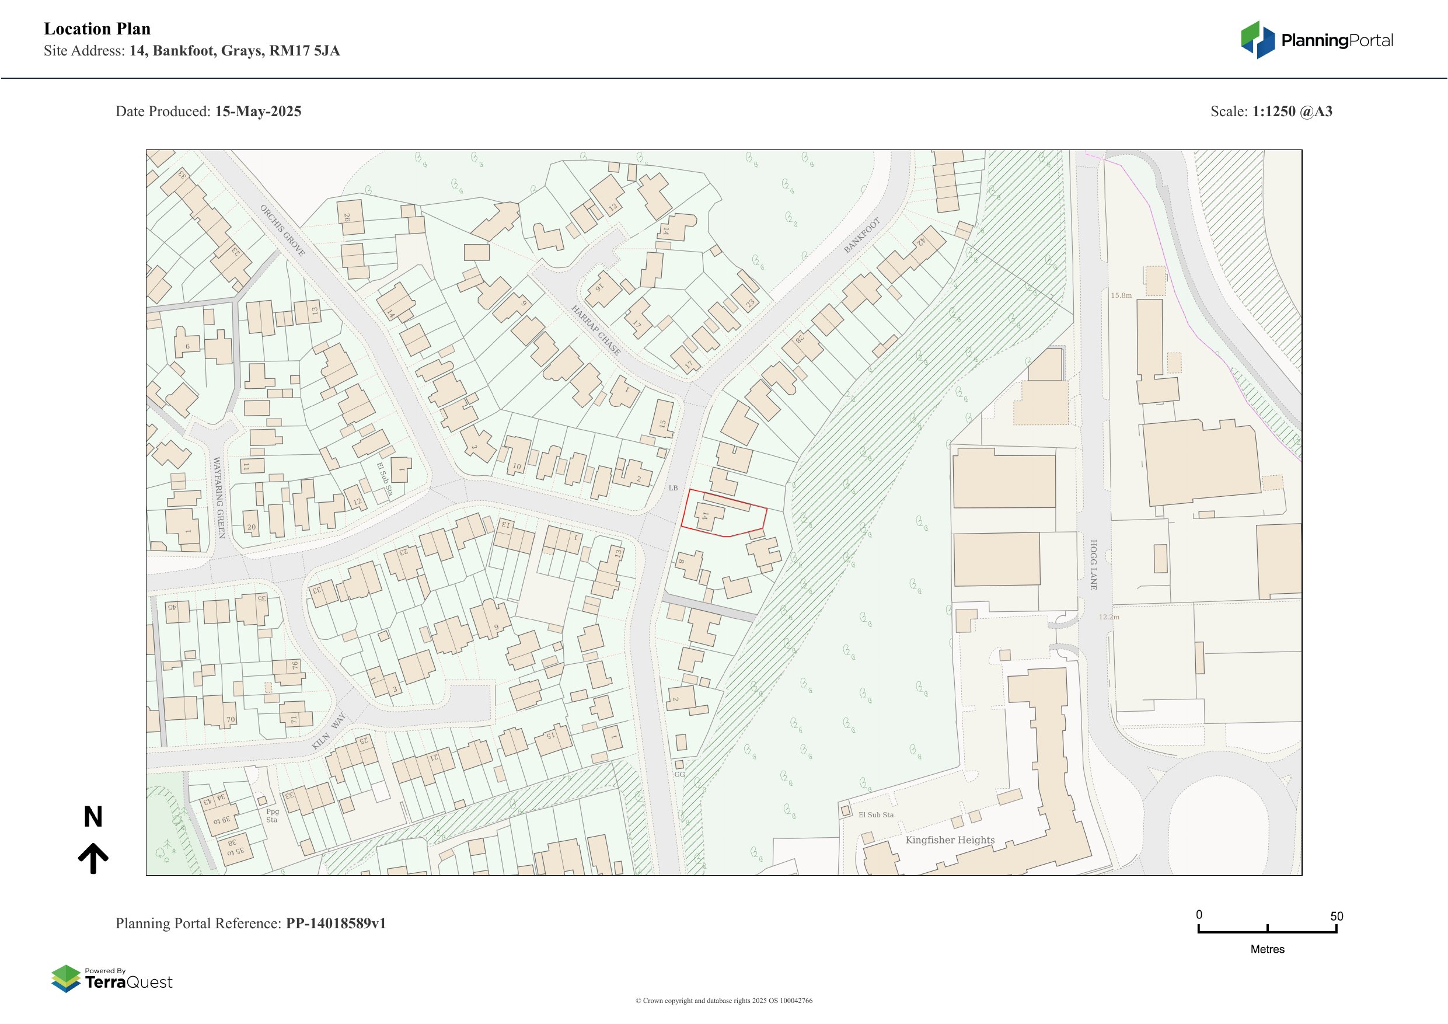Viewport: 1448px width, 1024px height.
Task: Click the north arrow icon
Action: pyautogui.click(x=93, y=858)
